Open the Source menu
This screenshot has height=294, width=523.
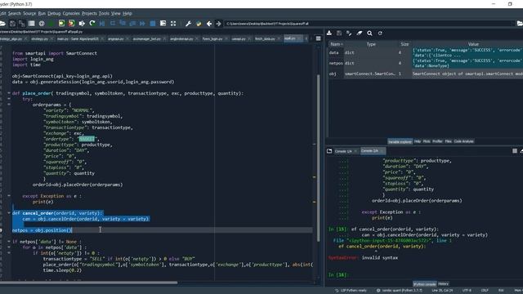point(29,13)
